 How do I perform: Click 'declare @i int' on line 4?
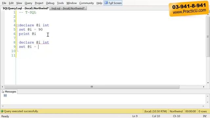pyautogui.click(x=34, y=25)
